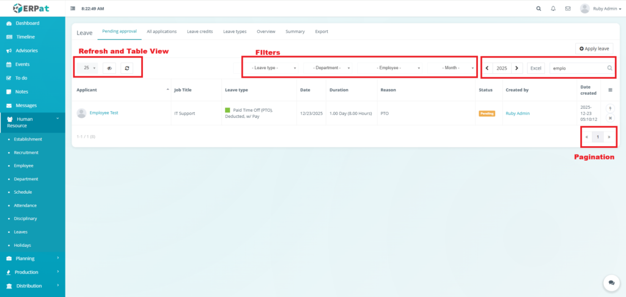The height and width of the screenshot is (297, 626).
Task: Go to next year with right arrow
Action: point(517,68)
